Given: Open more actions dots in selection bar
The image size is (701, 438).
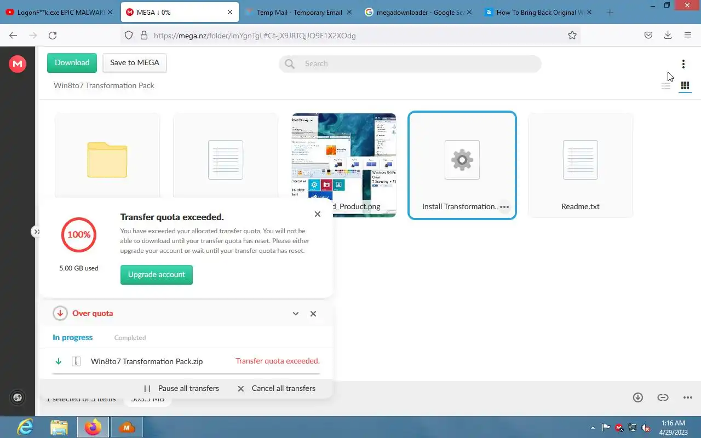Looking at the screenshot, I should (688, 397).
